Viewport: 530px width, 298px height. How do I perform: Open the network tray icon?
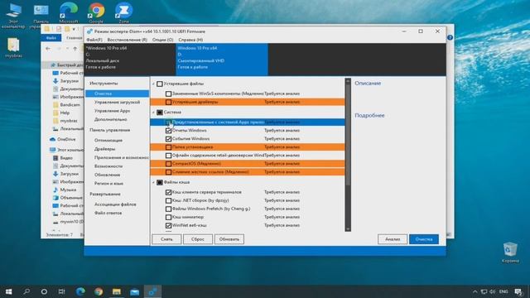(x=484, y=291)
